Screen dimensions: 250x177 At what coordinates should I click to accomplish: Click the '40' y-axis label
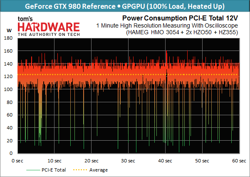(x=10, y=128)
